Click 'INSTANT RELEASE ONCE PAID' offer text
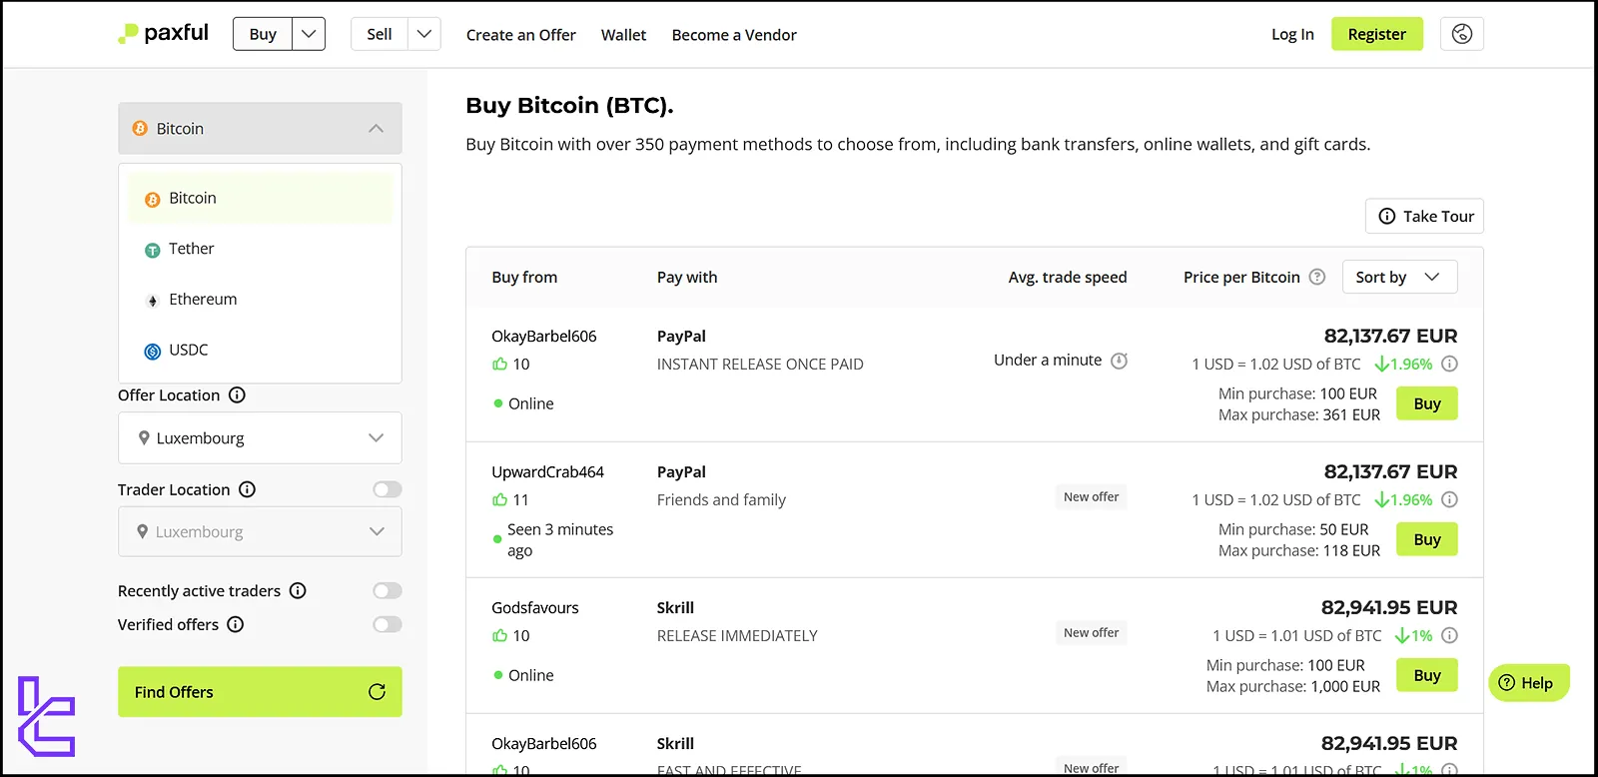The image size is (1598, 777). coord(760,365)
